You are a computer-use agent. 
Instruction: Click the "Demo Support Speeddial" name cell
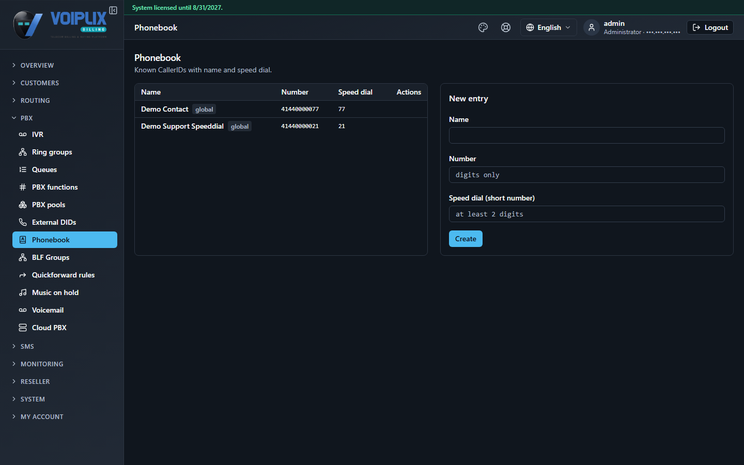[182, 126]
